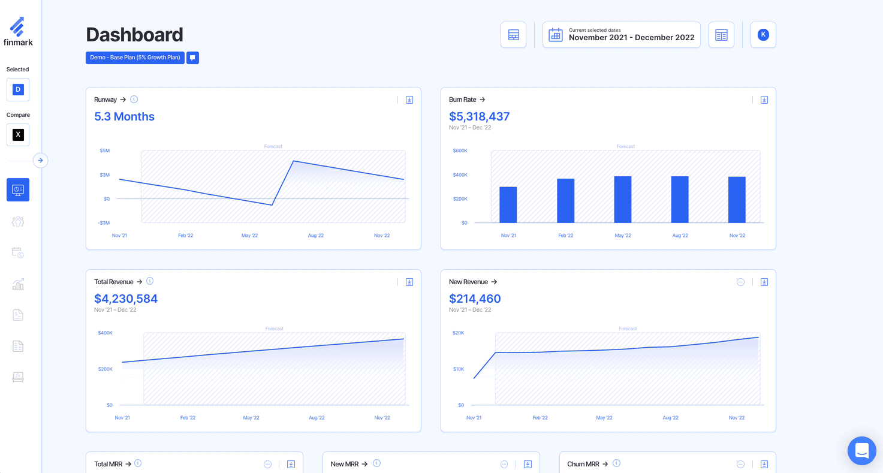Open the date range picker
Viewport: 883px width, 473px height.
coord(621,35)
